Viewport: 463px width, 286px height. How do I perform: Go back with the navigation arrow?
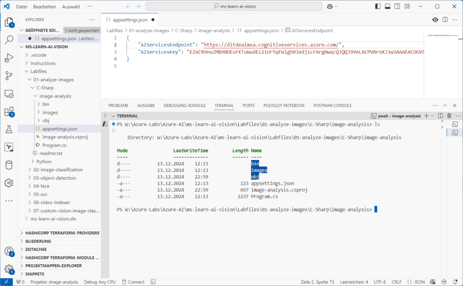[128, 6]
